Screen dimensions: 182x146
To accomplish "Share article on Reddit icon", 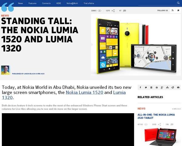I will (x=173, y=87).
